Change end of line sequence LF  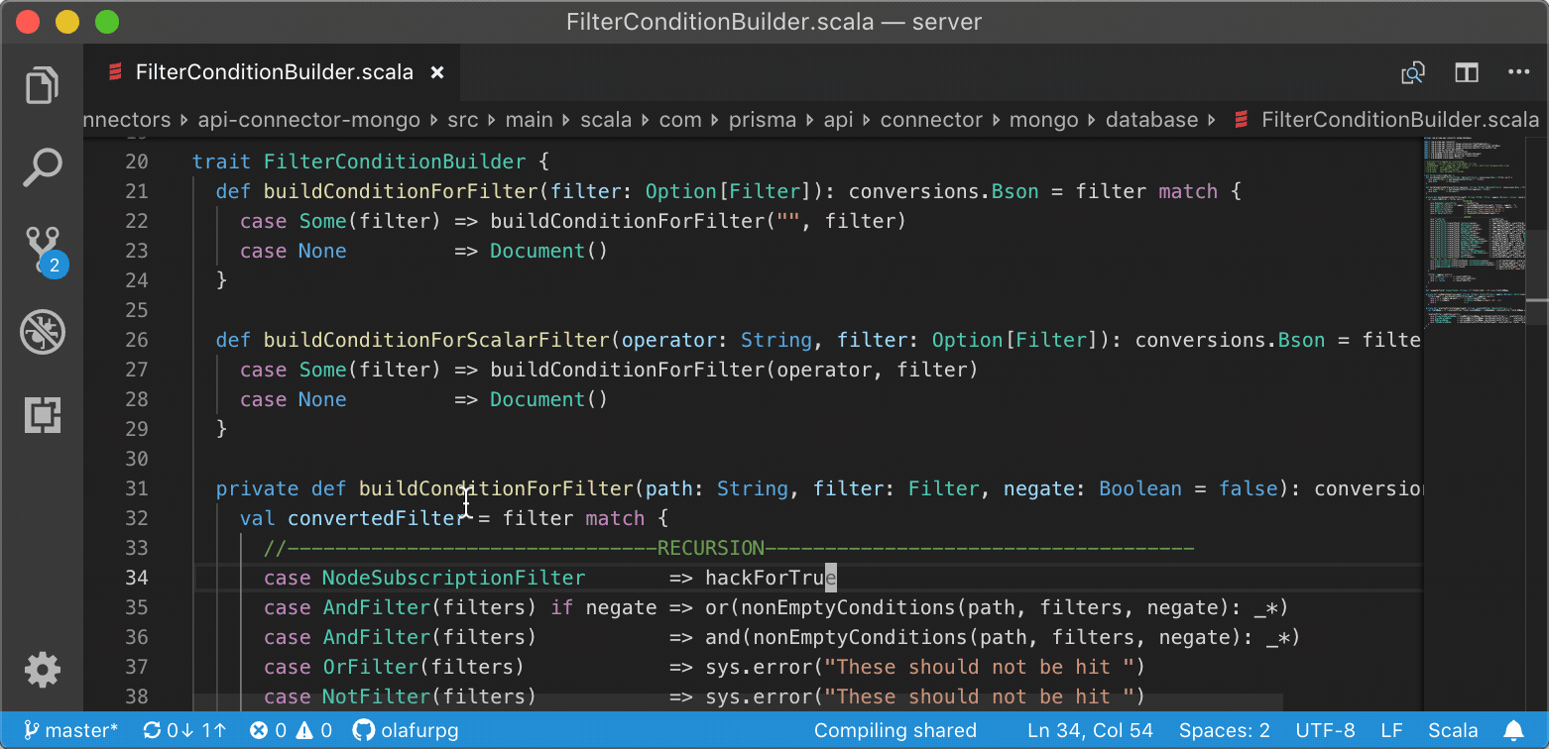(x=1391, y=731)
